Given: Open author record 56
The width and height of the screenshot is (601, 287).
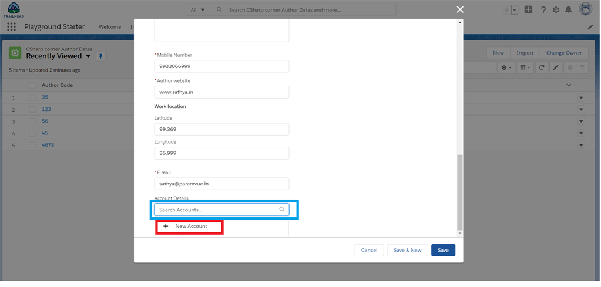Looking at the screenshot, I should [x=45, y=121].
